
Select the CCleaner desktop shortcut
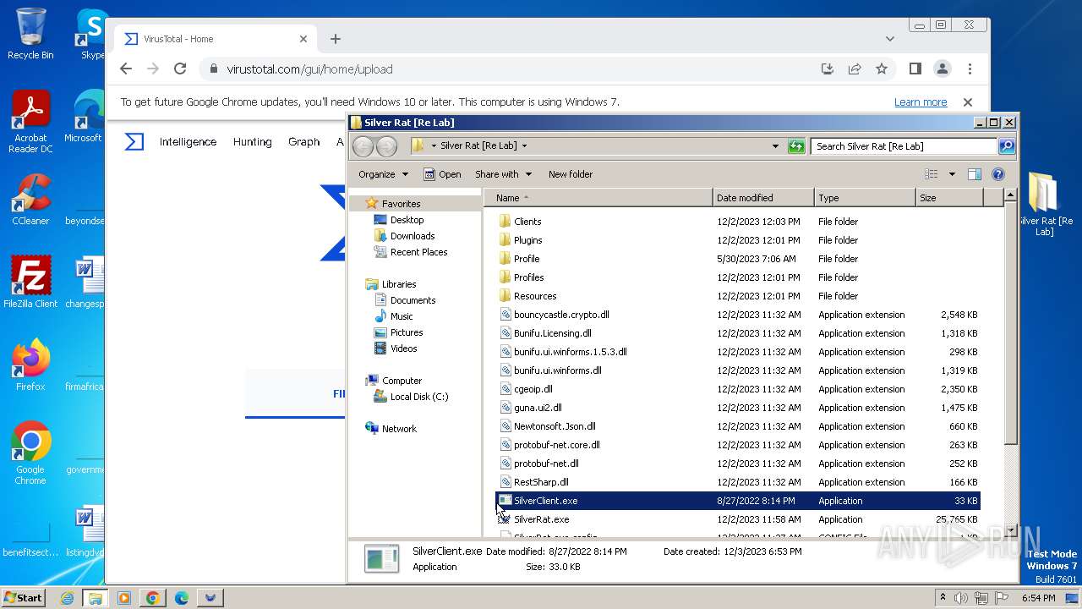click(x=30, y=200)
